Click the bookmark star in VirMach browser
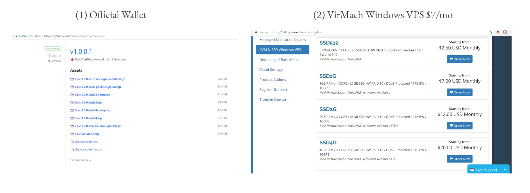The width and height of the screenshot is (530, 193). click(x=491, y=32)
